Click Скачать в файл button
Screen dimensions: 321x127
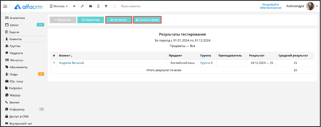(x=148, y=20)
